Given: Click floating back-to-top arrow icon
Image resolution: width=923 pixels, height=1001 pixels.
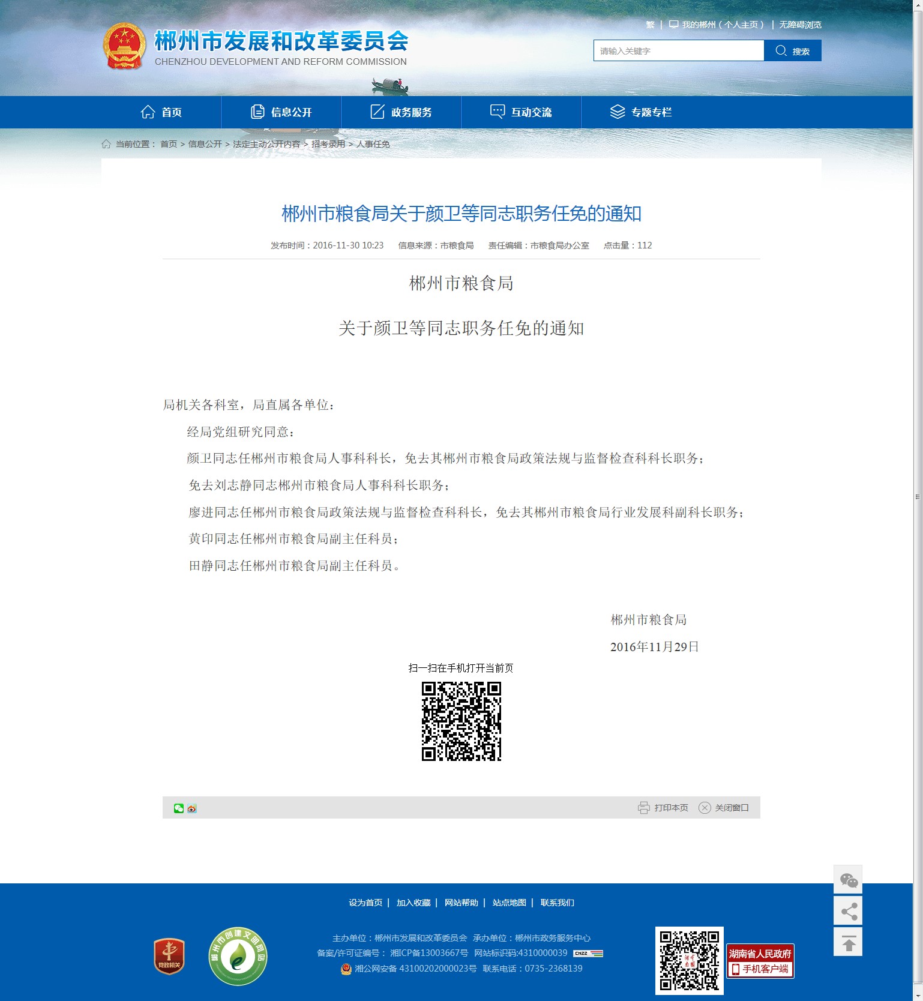Looking at the screenshot, I should (848, 942).
